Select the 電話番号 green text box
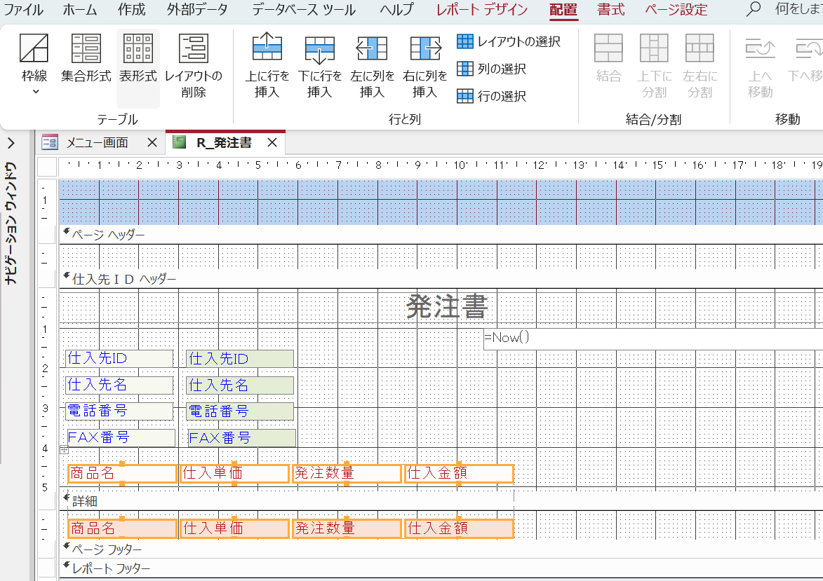Screen dimensions: 823x581 coord(240,411)
